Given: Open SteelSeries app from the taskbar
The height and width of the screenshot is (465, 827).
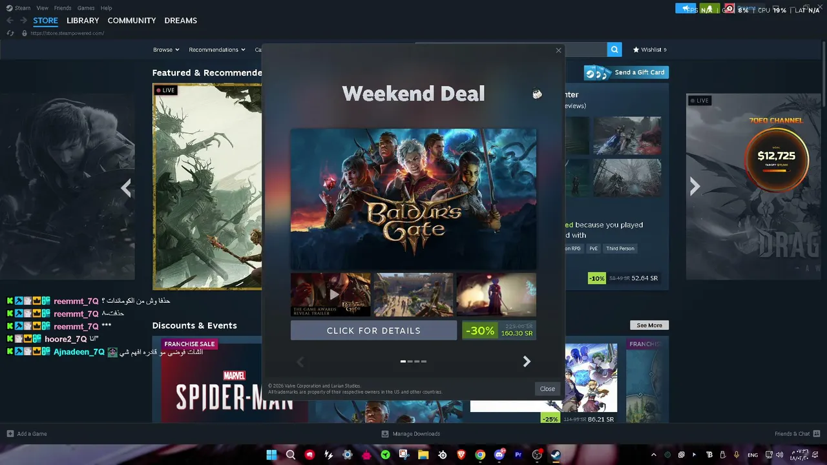Looking at the screenshot, I should 443,455.
